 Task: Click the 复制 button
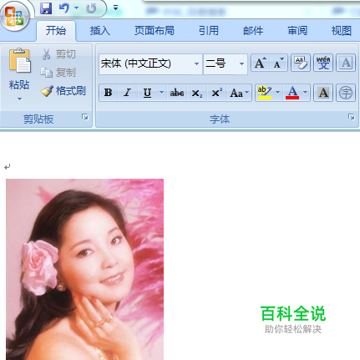58,73
